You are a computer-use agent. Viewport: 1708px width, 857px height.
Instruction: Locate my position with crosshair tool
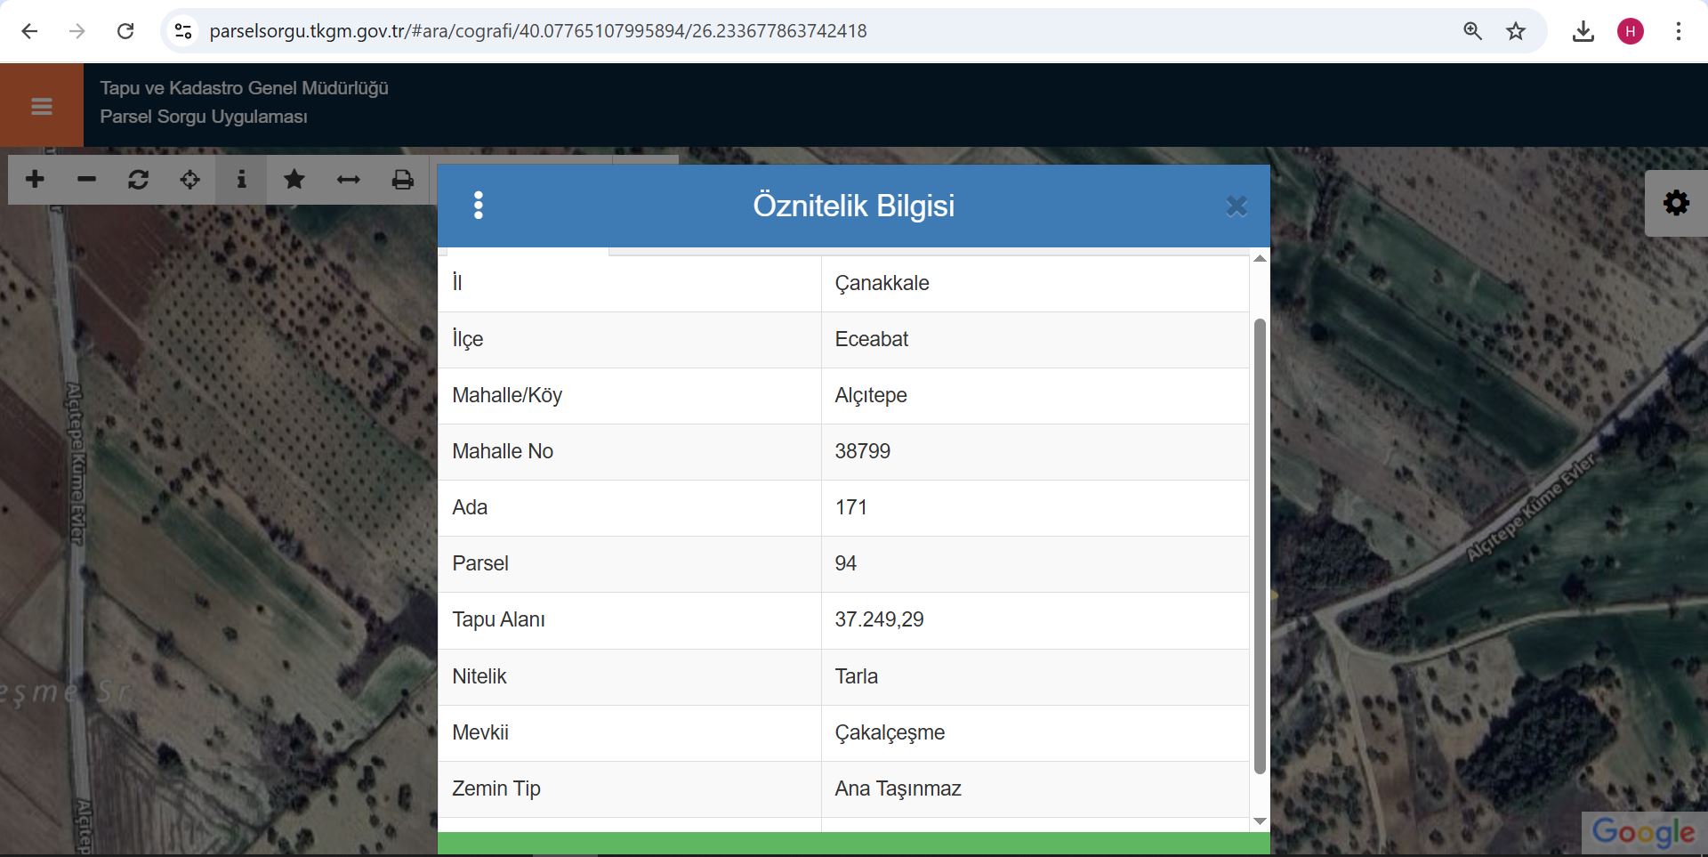pos(189,179)
